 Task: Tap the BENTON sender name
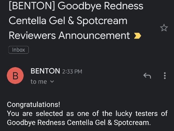click(45, 71)
